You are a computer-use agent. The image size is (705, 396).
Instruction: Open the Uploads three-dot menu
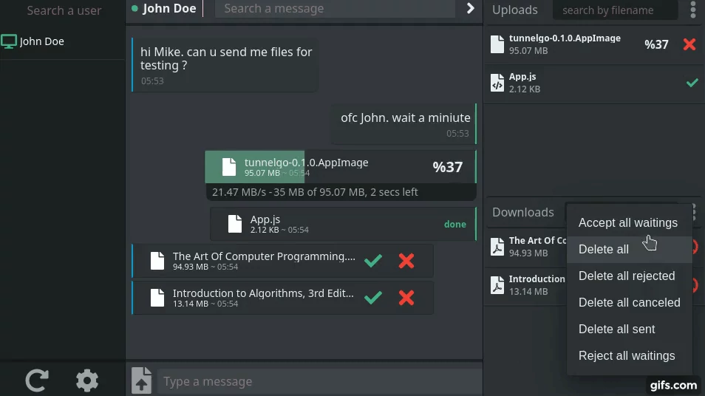pyautogui.click(x=693, y=10)
